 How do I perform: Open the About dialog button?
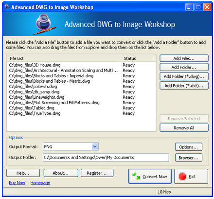pyautogui.click(x=61, y=173)
